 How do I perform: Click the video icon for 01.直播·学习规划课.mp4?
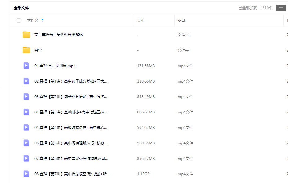(26, 66)
